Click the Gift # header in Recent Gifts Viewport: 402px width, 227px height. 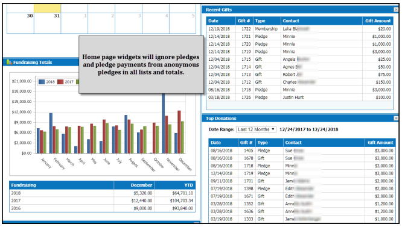(x=244, y=21)
